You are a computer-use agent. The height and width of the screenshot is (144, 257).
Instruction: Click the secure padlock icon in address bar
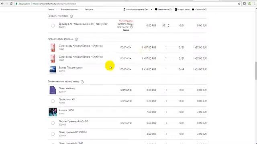(16, 4)
